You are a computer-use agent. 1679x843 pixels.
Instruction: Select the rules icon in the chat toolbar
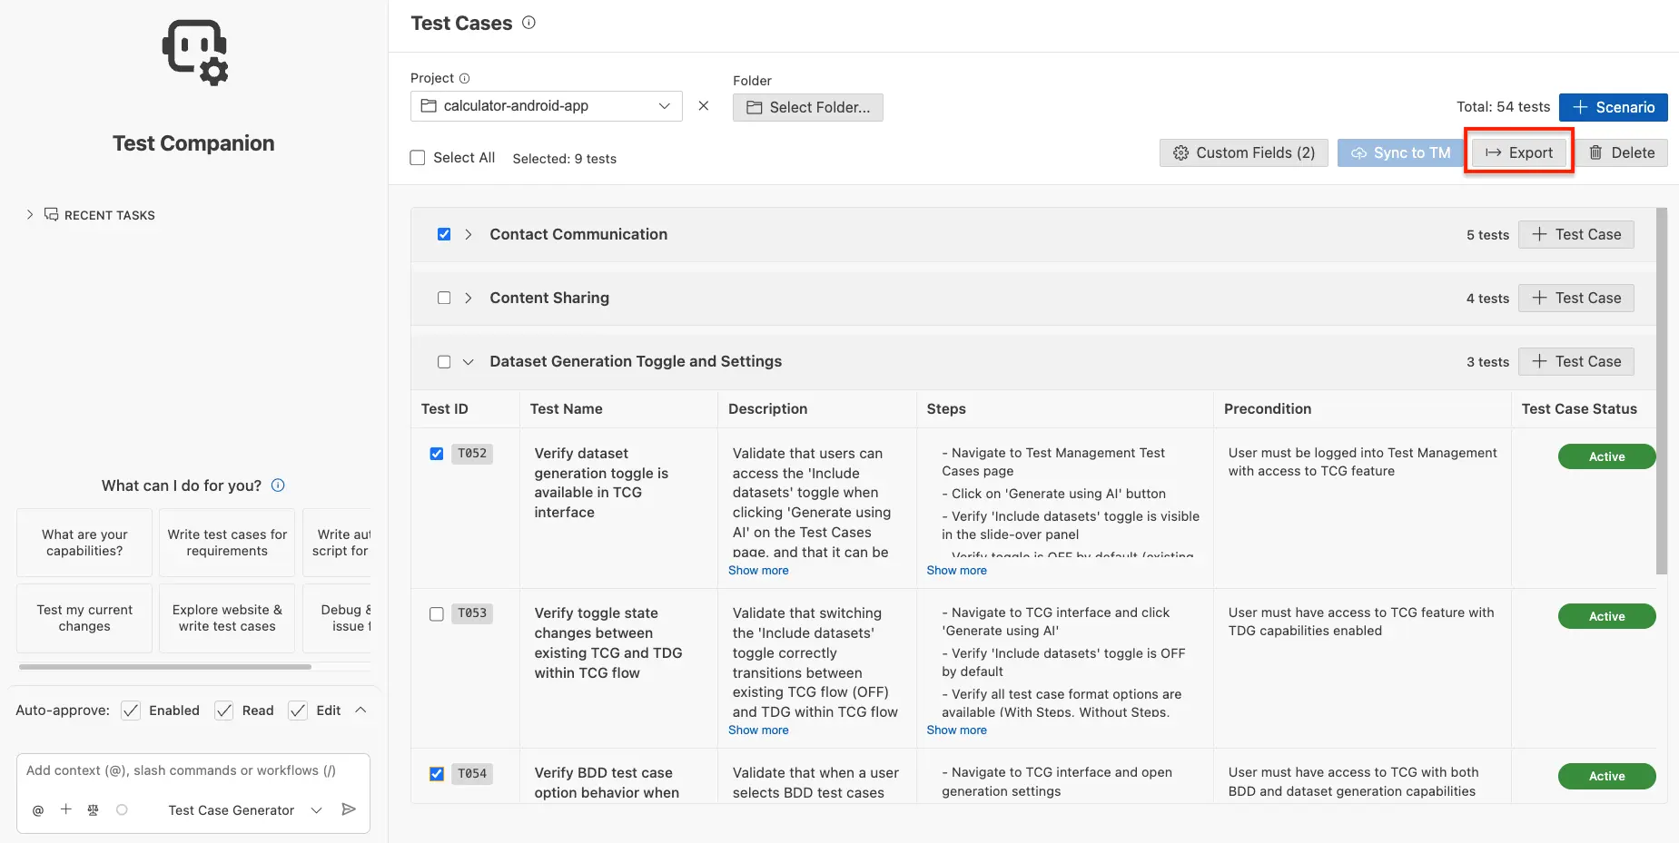(x=93, y=809)
